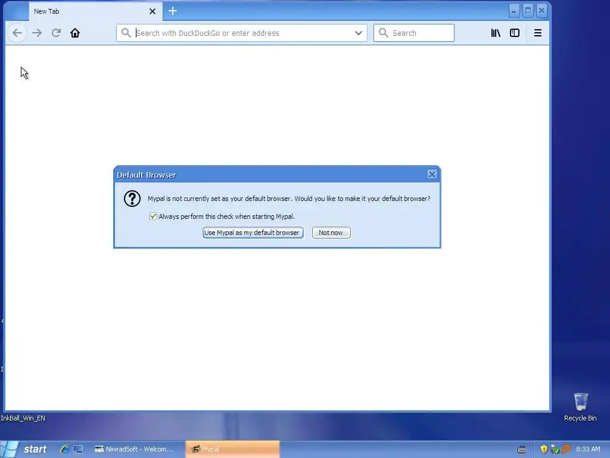Screen dimensions: 610x458
Task: Go back using the back arrow
Action: pyautogui.click(x=17, y=33)
